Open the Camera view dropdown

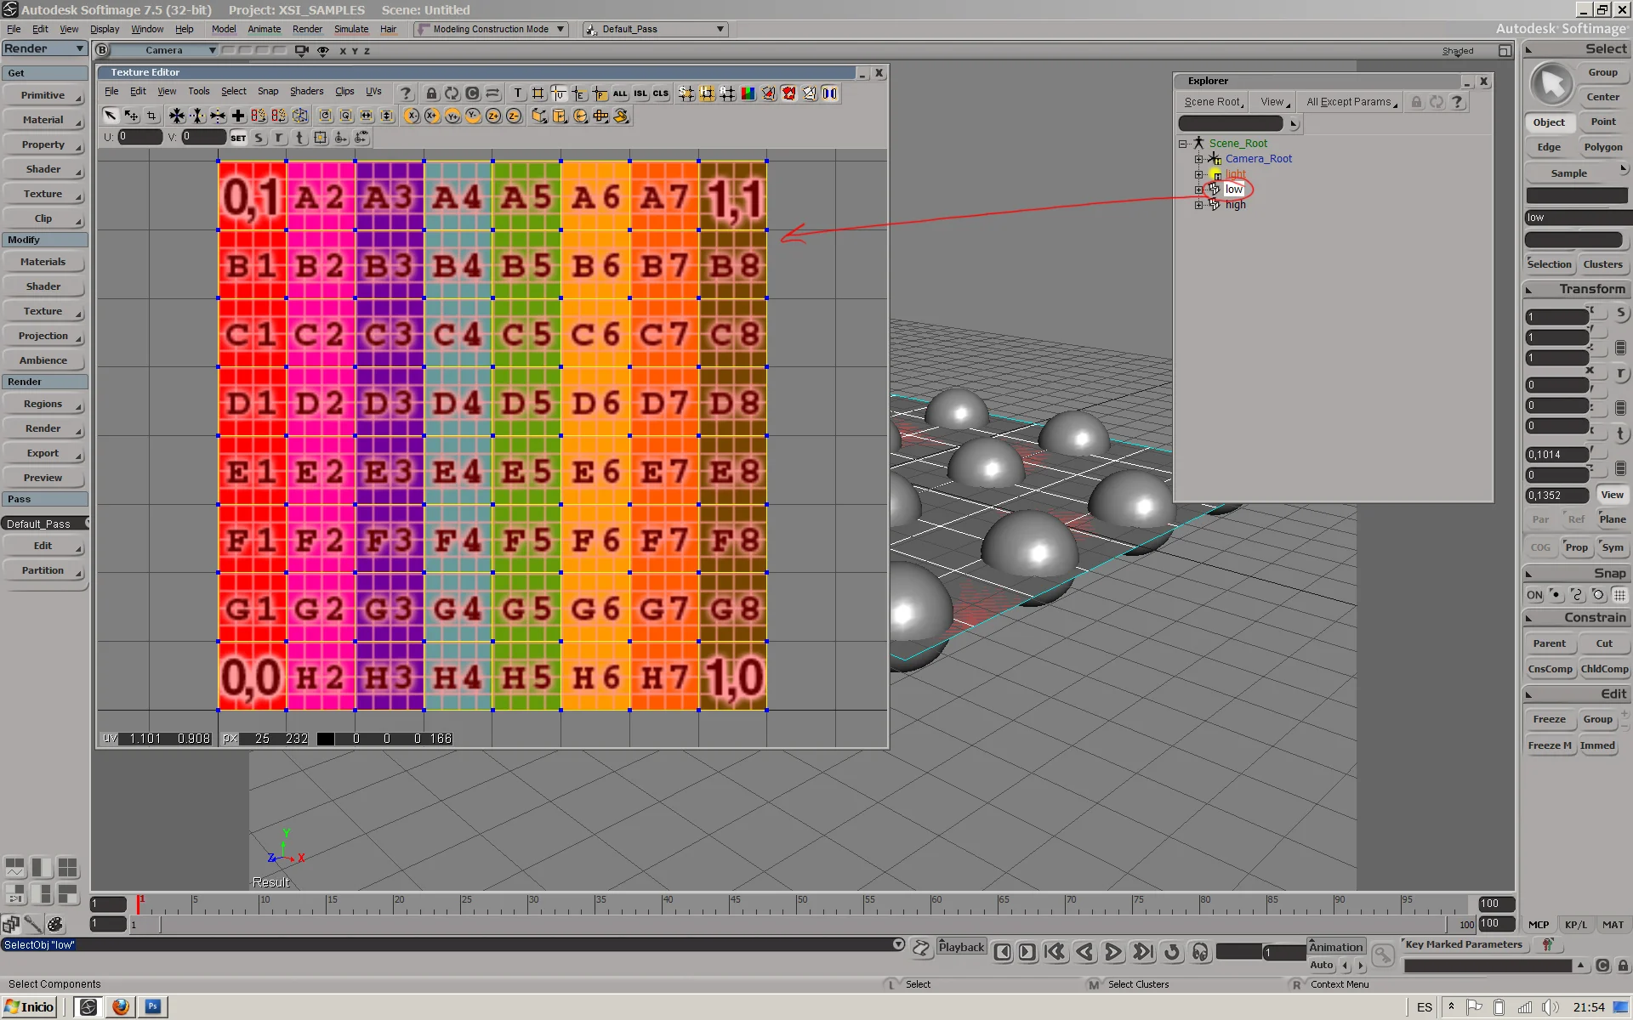pyautogui.click(x=165, y=50)
